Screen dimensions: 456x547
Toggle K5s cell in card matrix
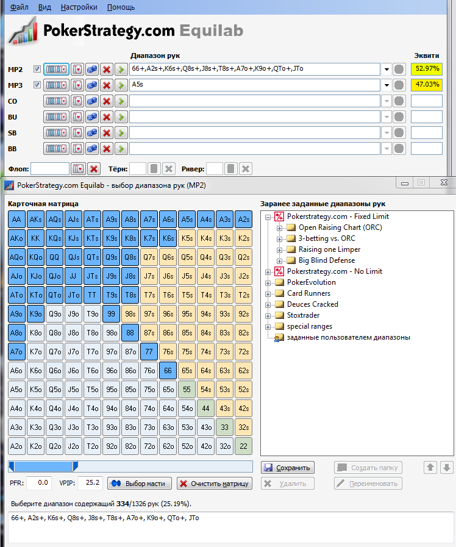click(187, 238)
